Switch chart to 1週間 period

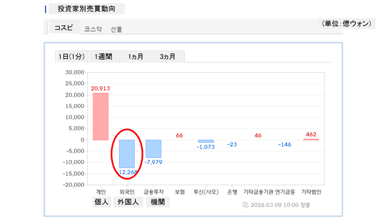(103, 57)
